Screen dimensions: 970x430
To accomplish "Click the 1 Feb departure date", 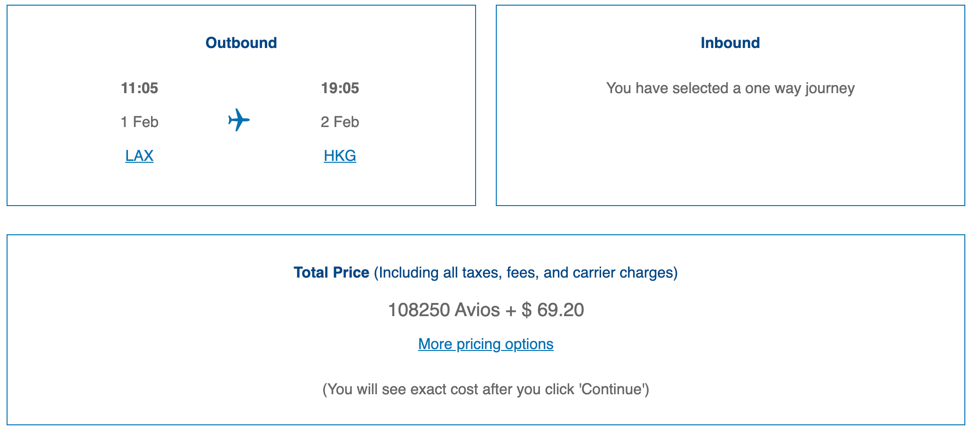I will pos(139,122).
